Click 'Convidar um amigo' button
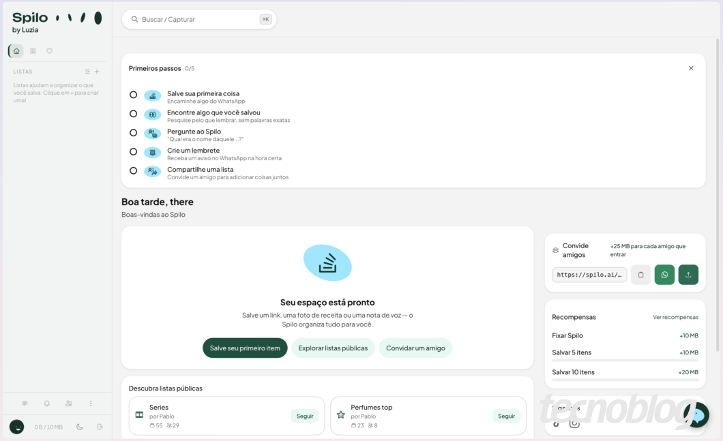The width and height of the screenshot is (723, 441). (x=415, y=348)
